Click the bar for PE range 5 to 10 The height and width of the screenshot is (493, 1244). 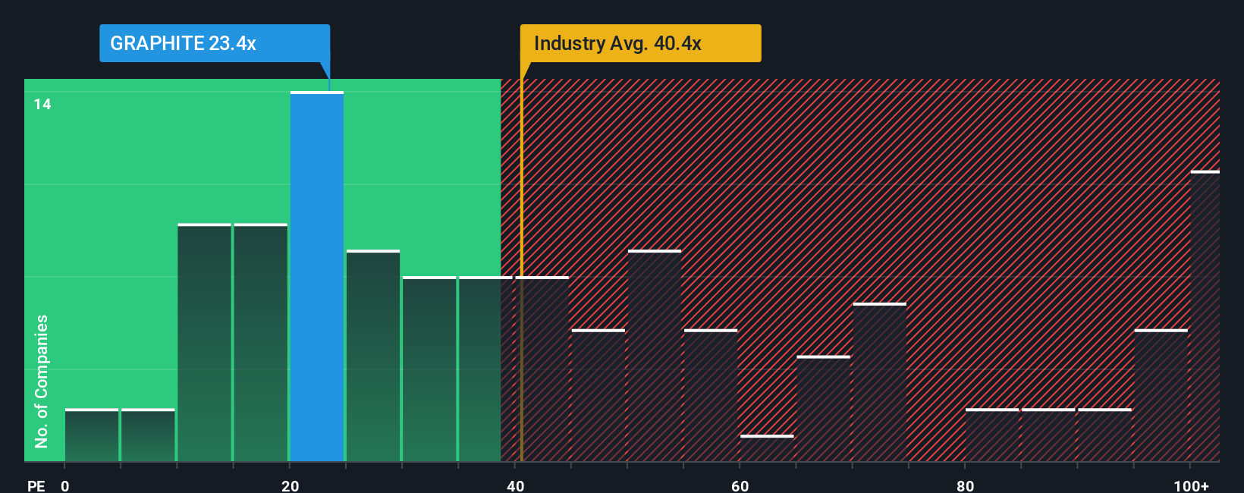[148, 435]
